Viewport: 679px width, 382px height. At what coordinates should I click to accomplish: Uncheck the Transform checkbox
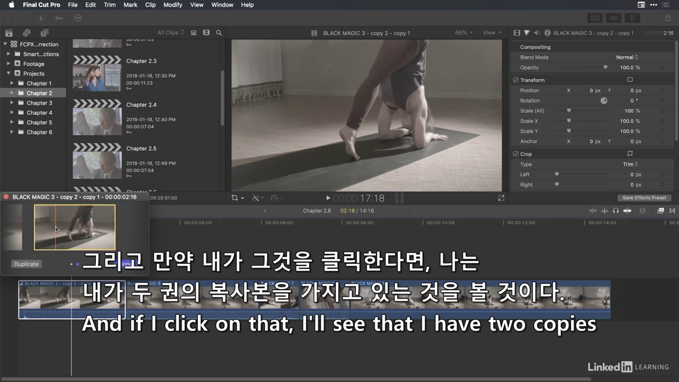coord(516,80)
